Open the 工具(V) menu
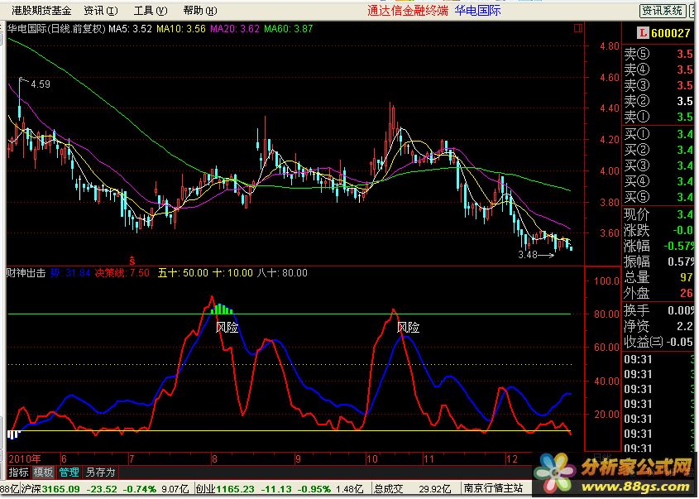 click(x=151, y=10)
